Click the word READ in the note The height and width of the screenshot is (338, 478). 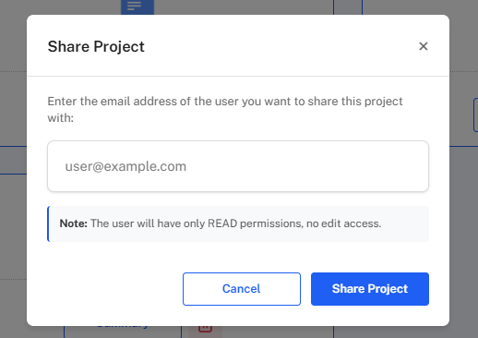point(222,223)
